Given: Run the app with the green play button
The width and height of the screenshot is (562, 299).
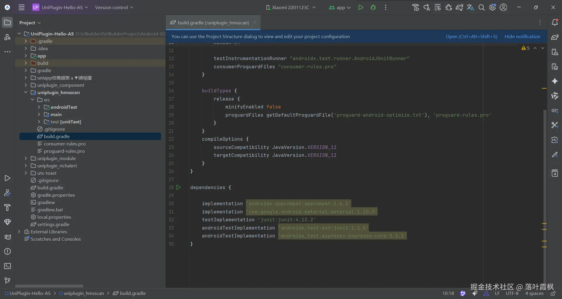Looking at the screenshot, I should tap(361, 8).
